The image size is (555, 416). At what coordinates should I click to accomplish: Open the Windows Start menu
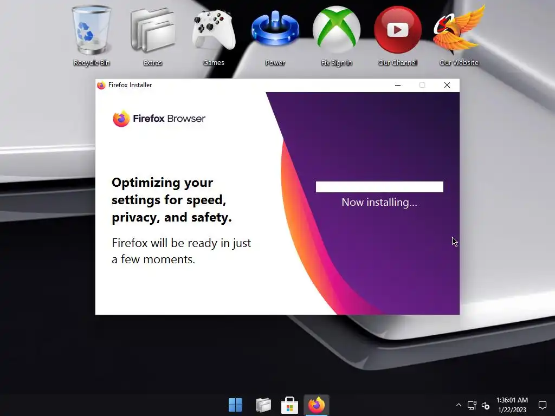[235, 405]
